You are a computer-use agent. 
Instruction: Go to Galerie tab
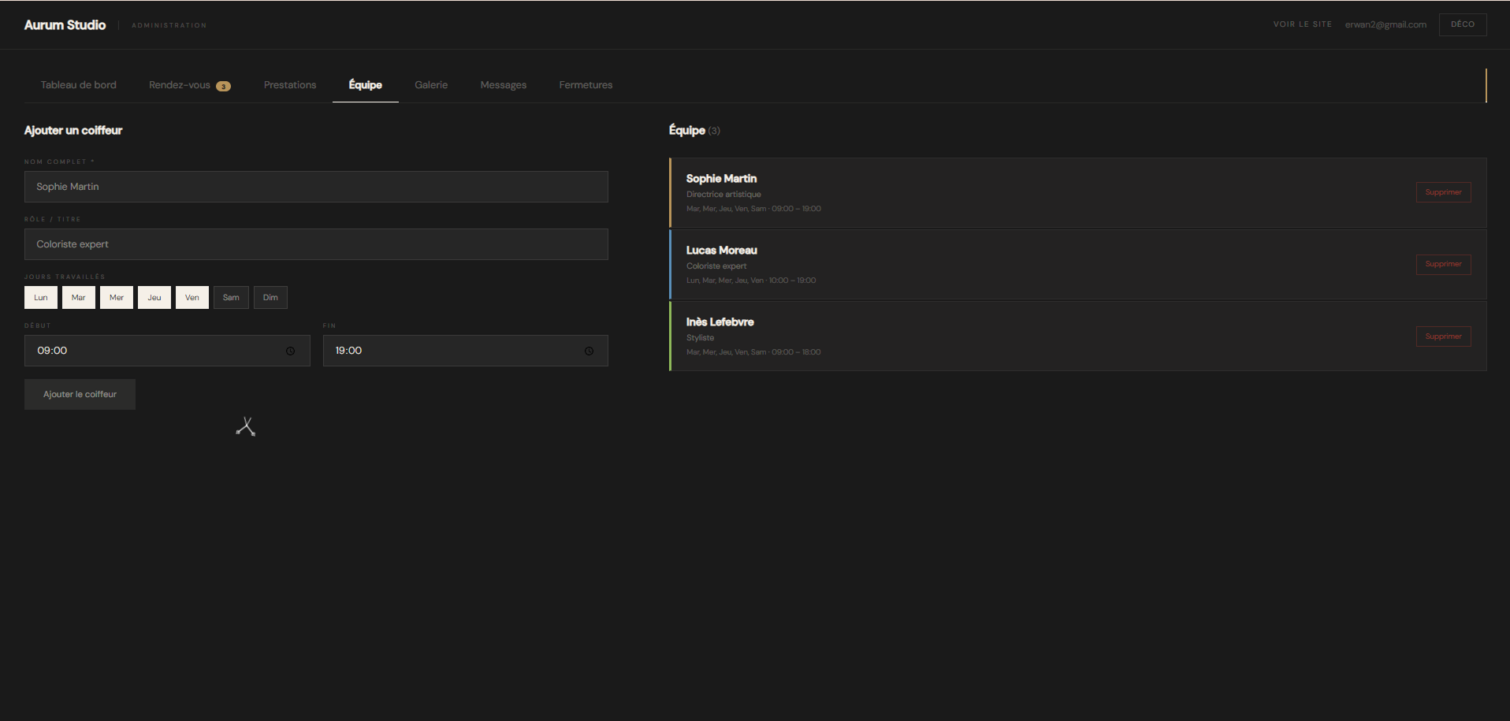point(431,85)
